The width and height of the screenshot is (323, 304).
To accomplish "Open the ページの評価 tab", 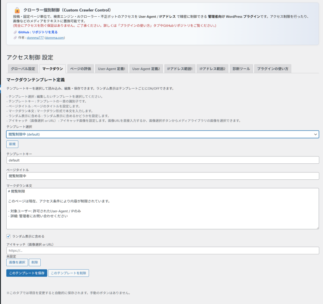I will (80, 69).
